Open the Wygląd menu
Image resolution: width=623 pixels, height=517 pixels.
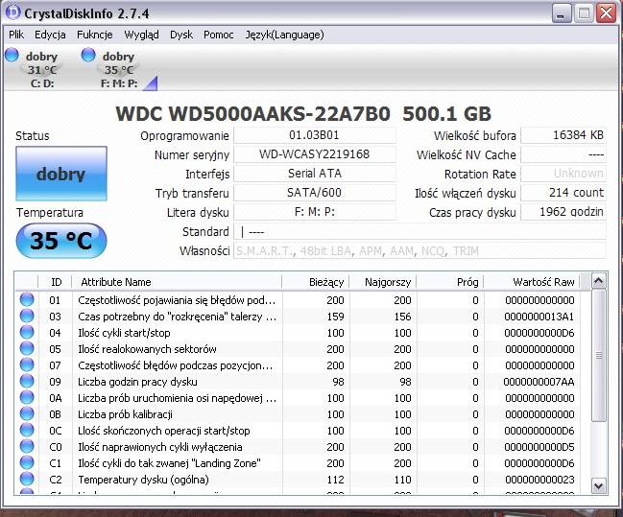141,35
